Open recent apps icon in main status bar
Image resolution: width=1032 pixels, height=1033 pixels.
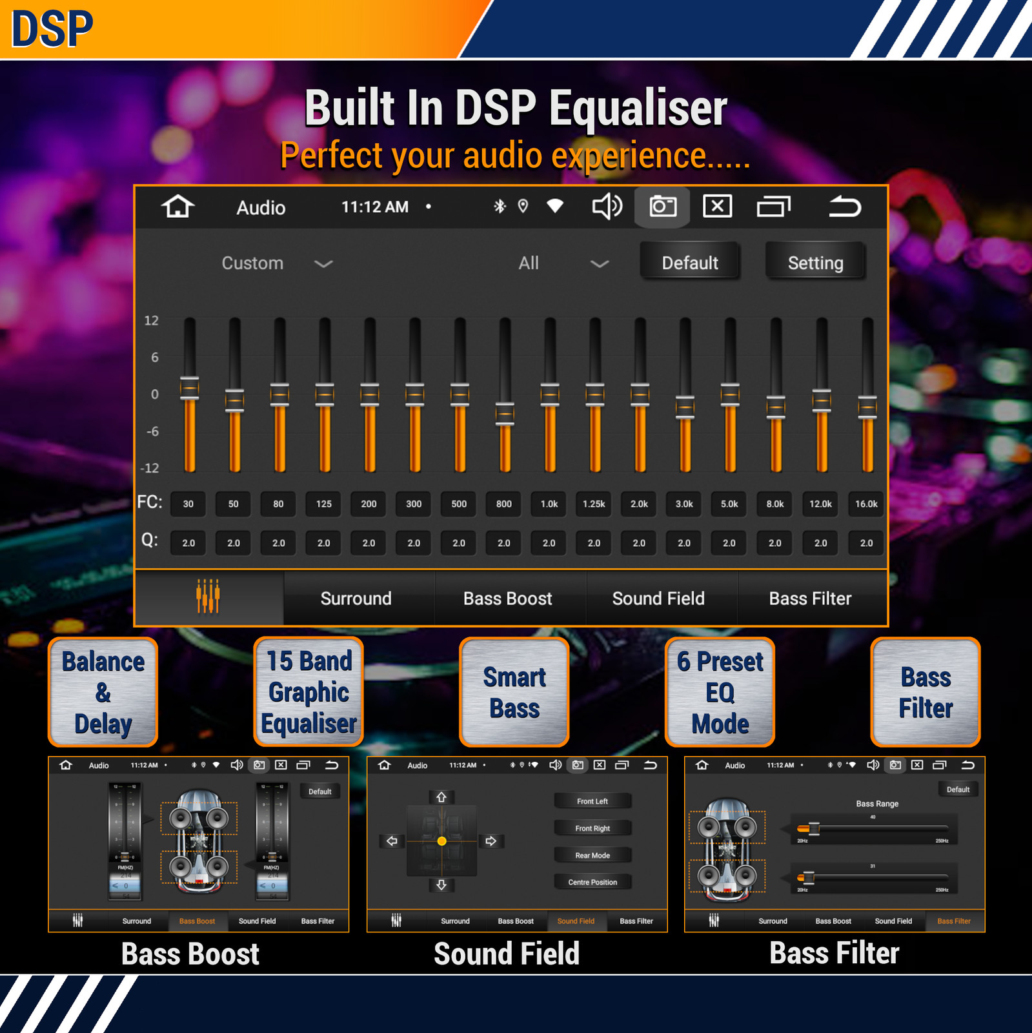[773, 207]
